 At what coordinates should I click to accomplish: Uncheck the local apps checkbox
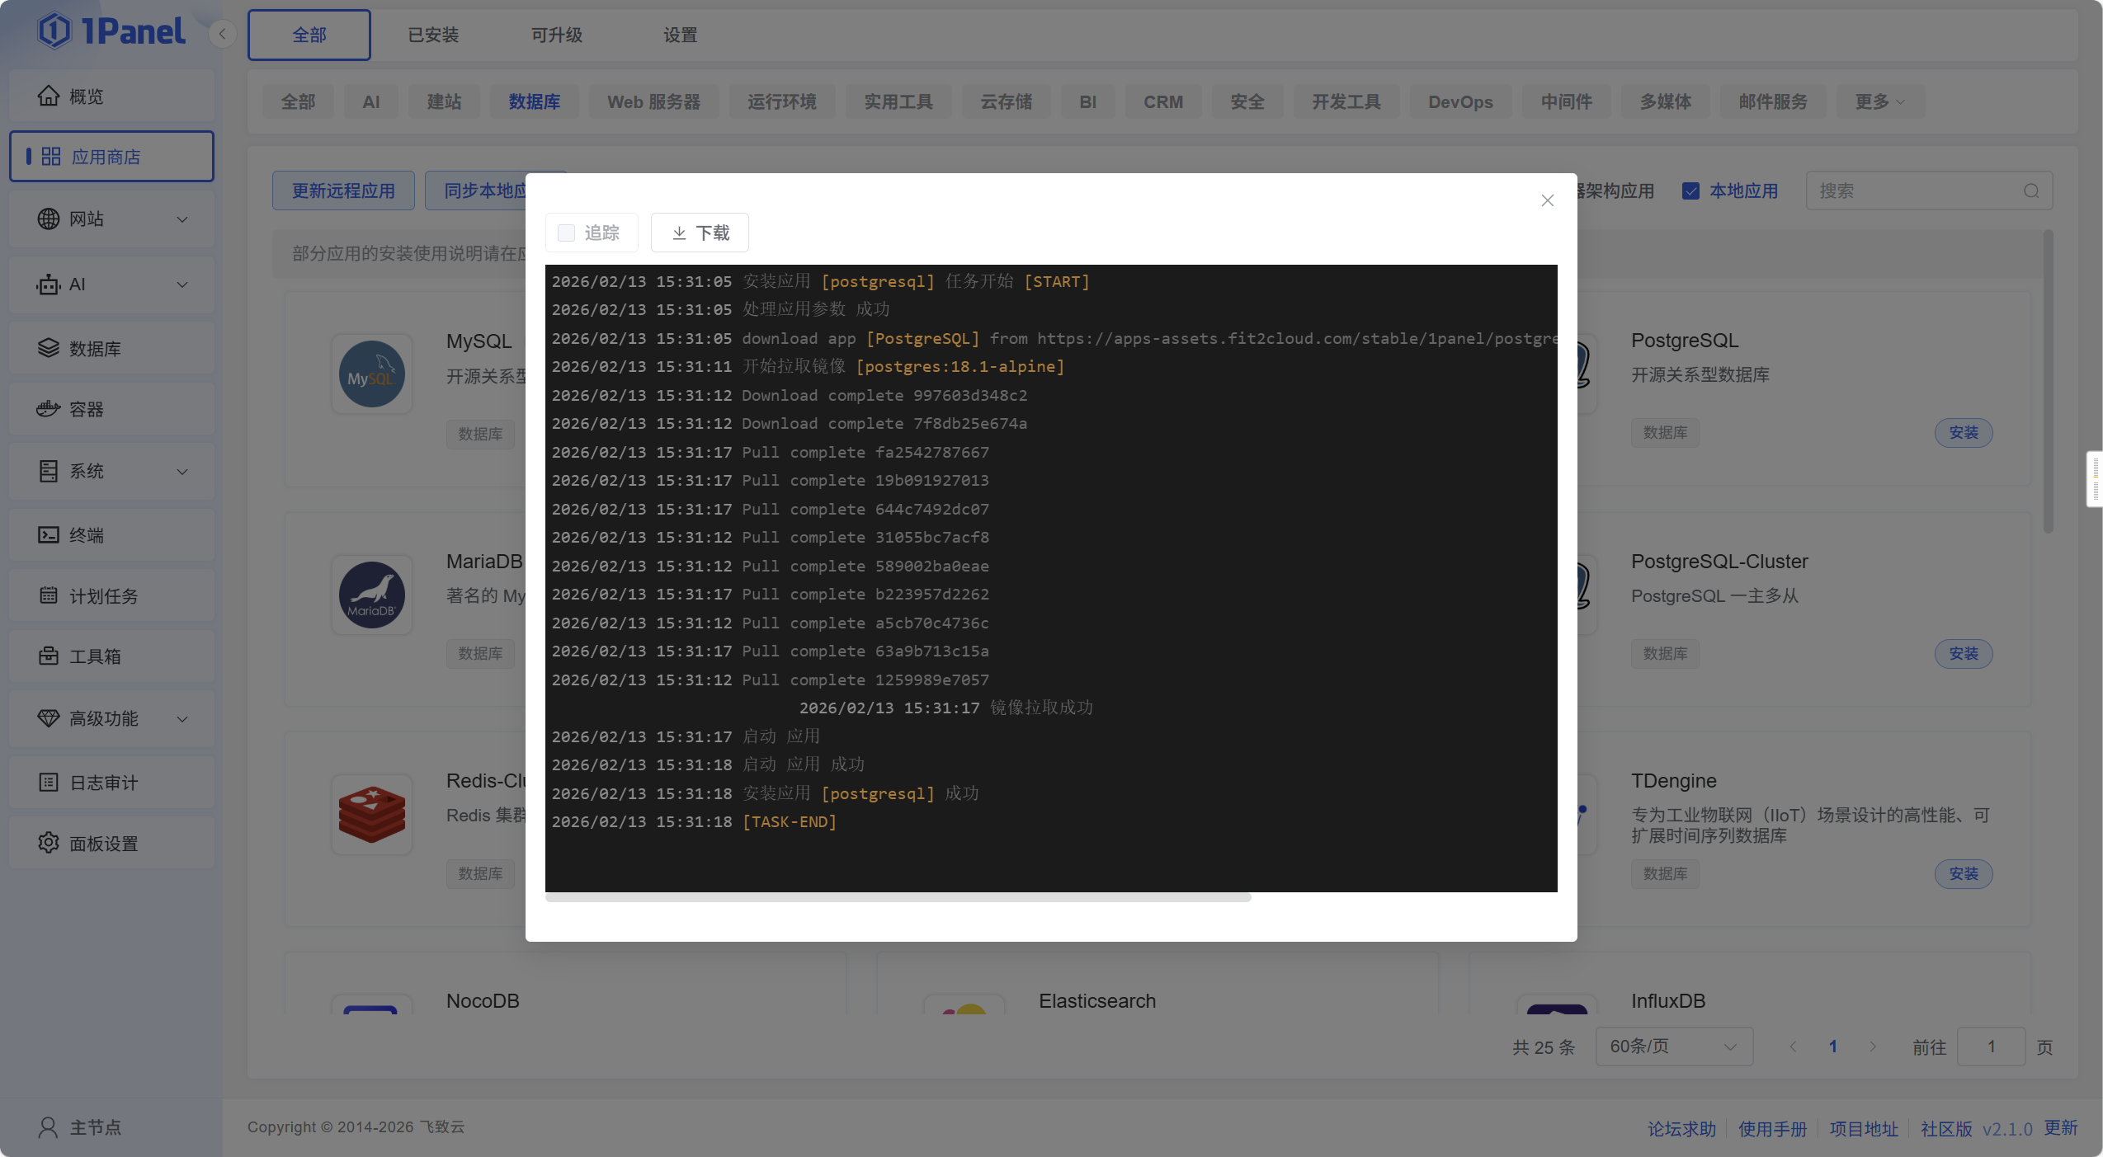1690,191
